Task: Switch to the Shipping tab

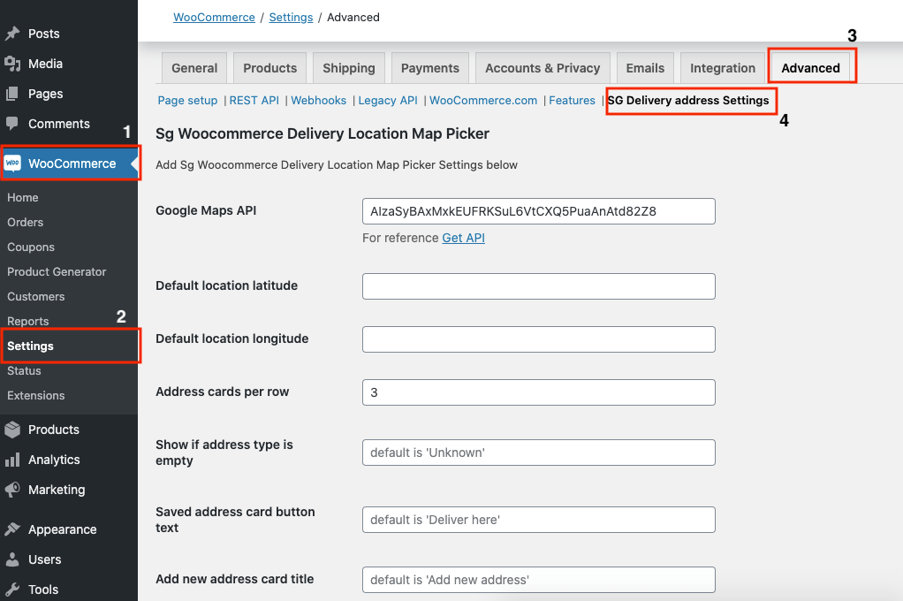Action: point(349,68)
